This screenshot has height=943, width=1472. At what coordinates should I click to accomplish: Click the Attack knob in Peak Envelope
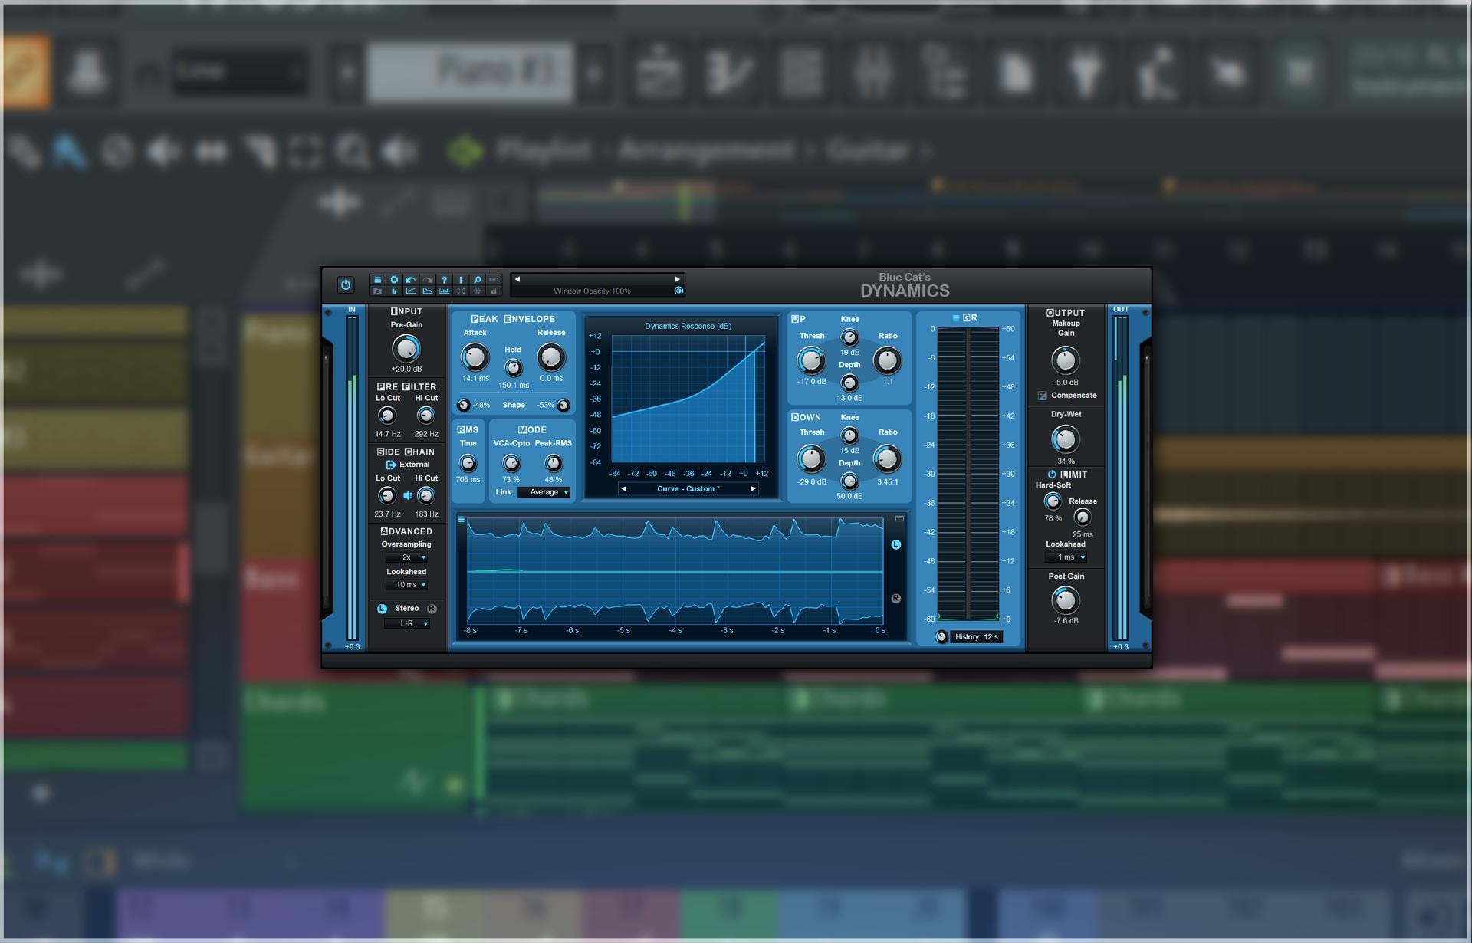point(475,356)
